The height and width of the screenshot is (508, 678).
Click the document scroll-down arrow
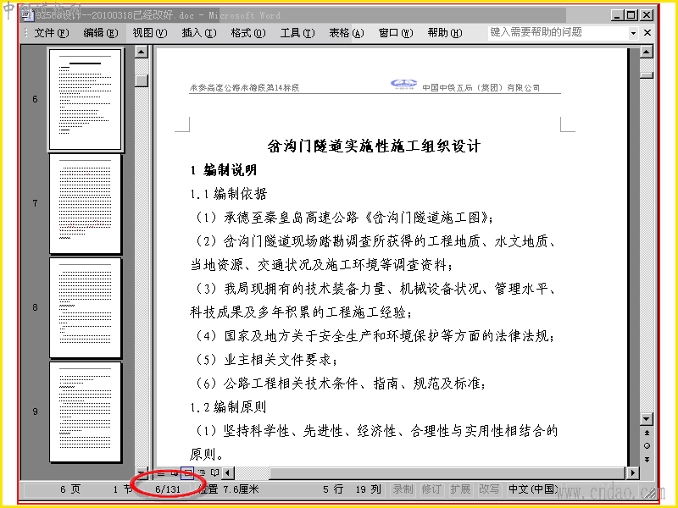click(x=647, y=418)
